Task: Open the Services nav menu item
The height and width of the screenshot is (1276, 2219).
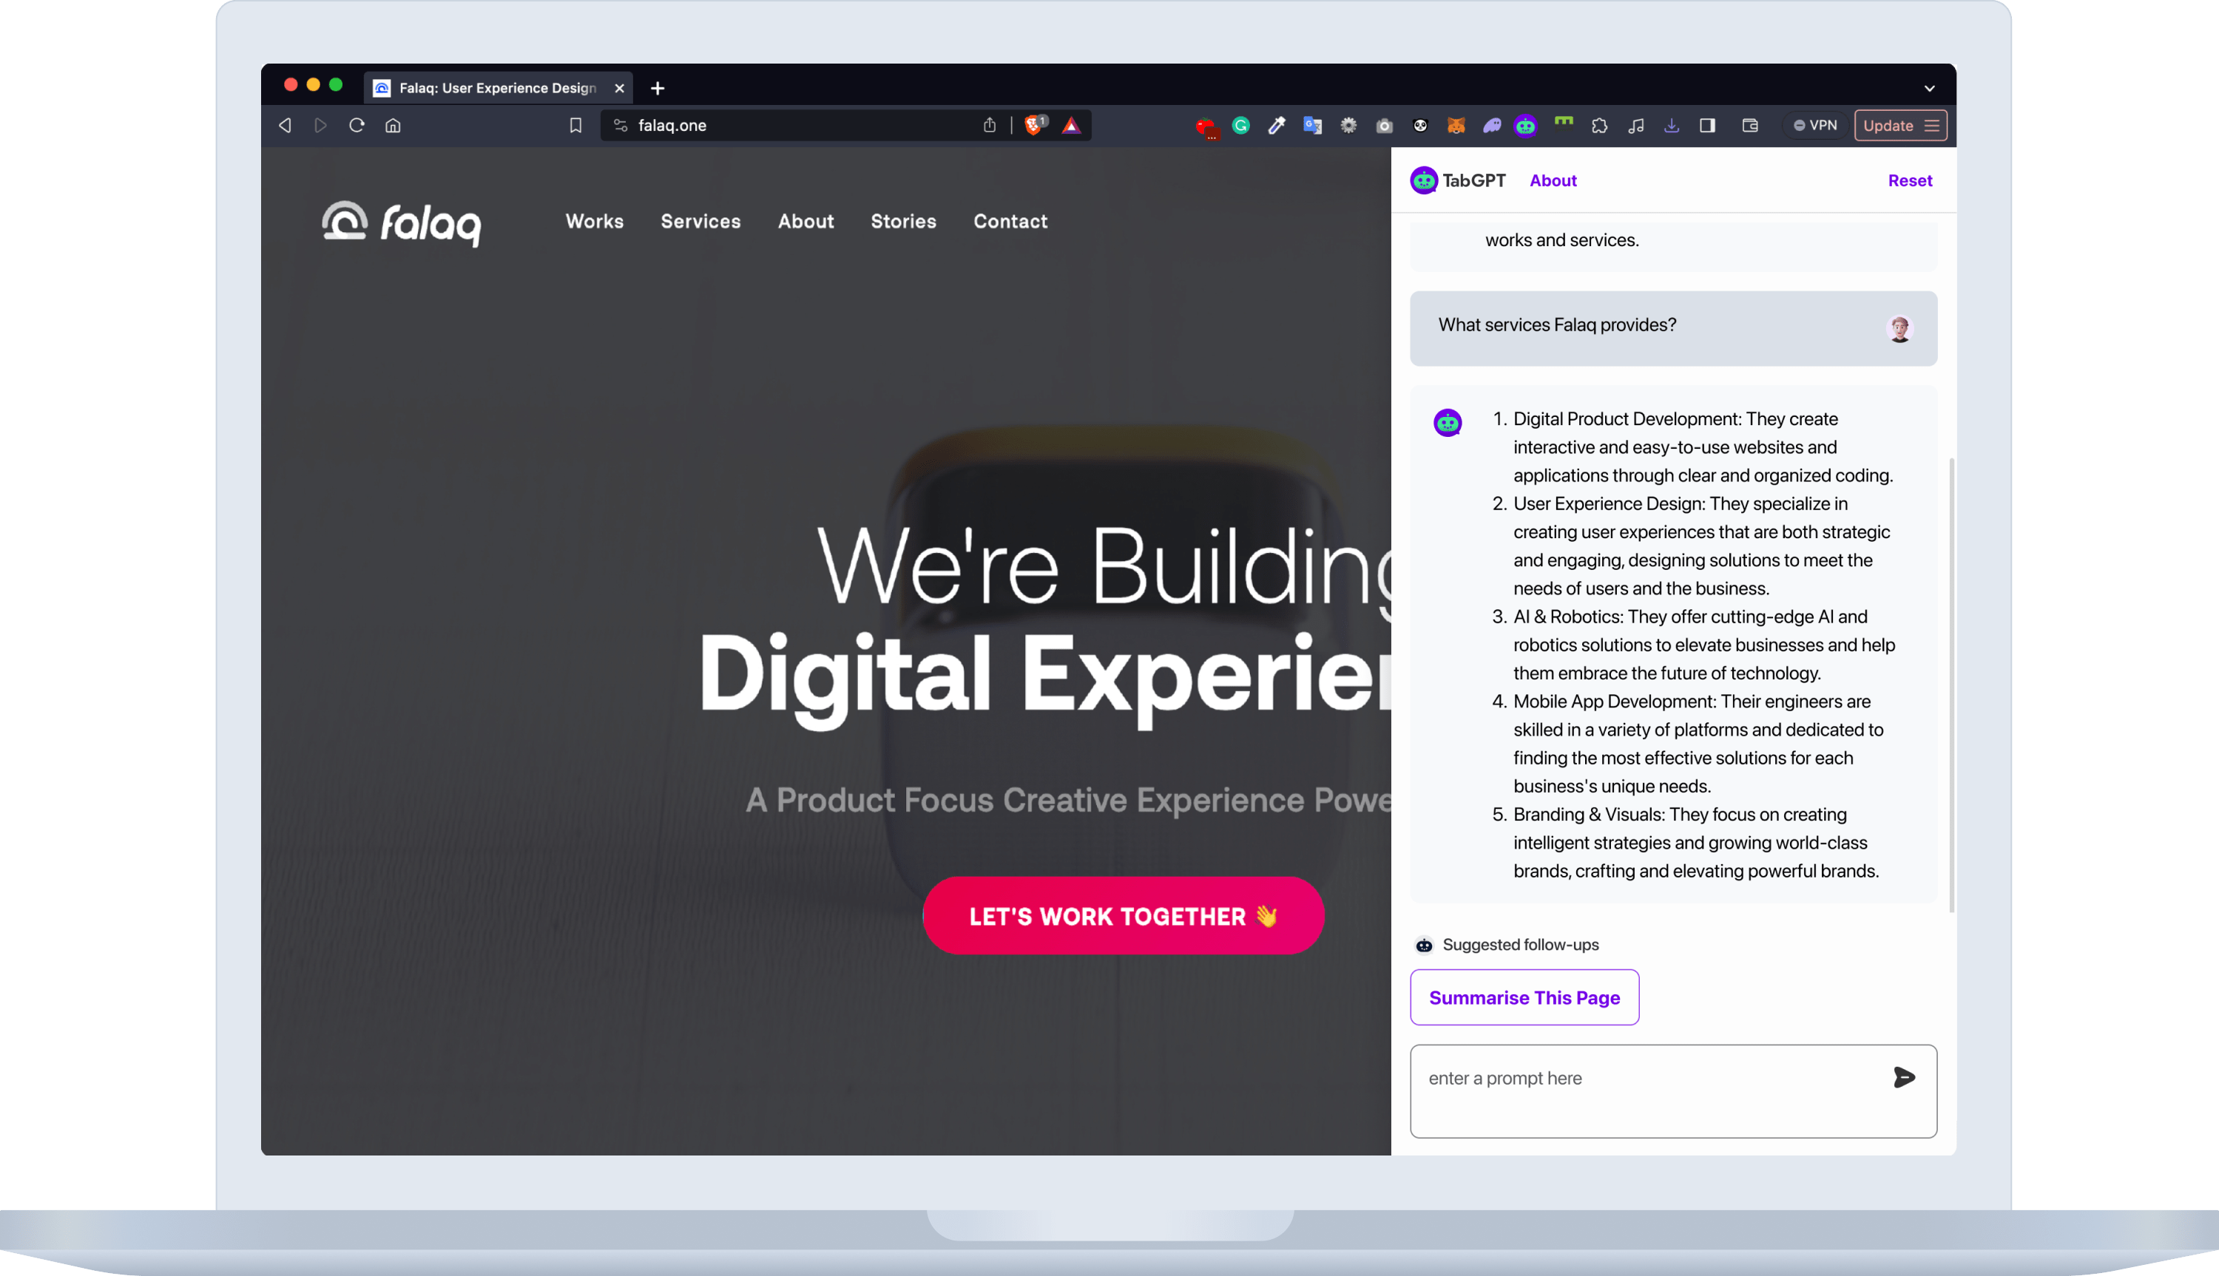Action: click(x=700, y=221)
